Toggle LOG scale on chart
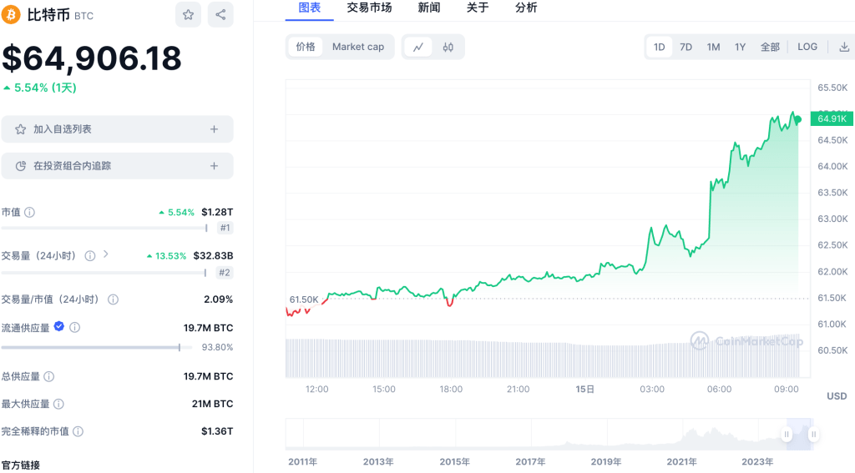This screenshot has height=473, width=855. (807, 47)
